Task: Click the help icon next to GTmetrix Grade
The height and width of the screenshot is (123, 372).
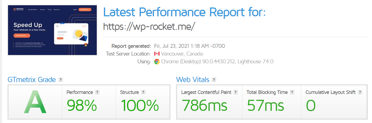Action: (x=61, y=80)
